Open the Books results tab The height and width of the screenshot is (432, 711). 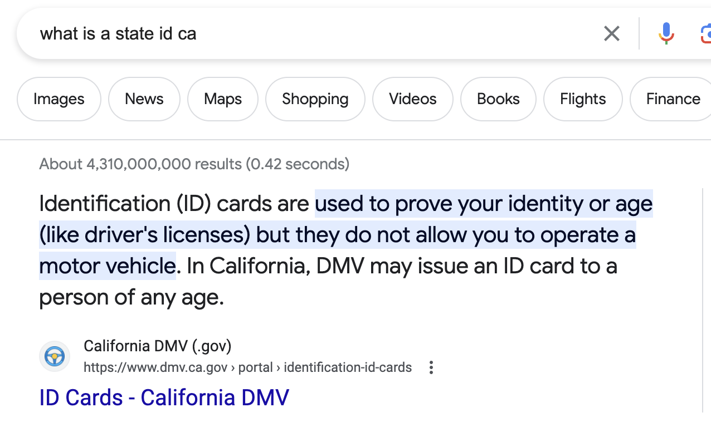[498, 99]
